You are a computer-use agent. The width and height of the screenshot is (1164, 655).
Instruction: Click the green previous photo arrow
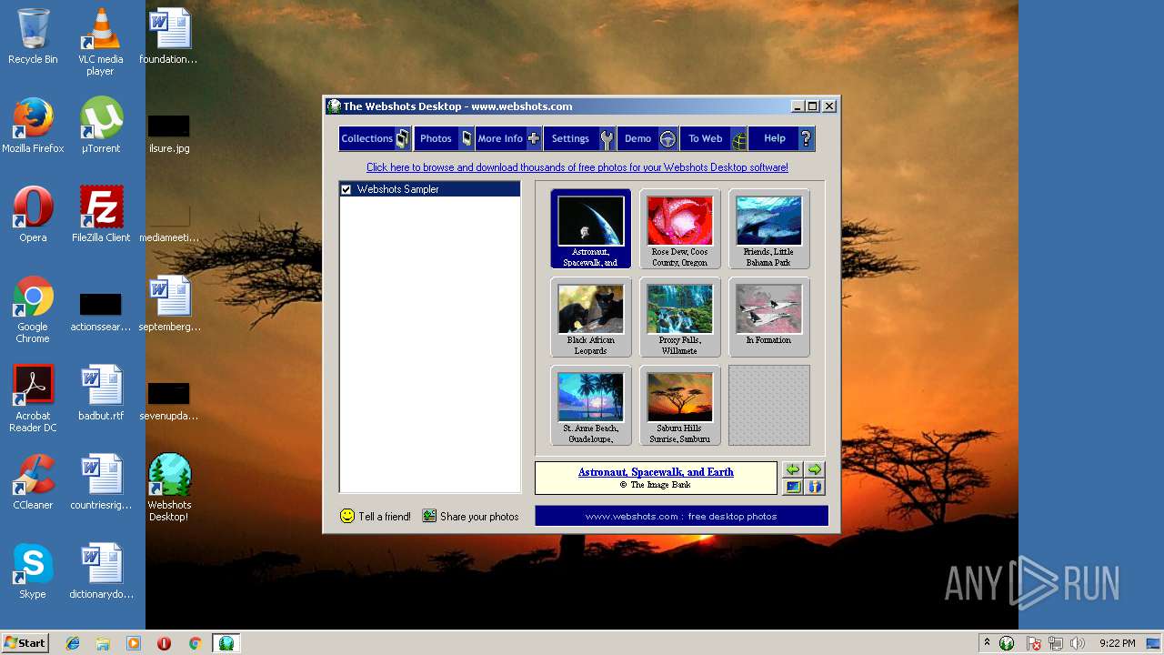(793, 469)
